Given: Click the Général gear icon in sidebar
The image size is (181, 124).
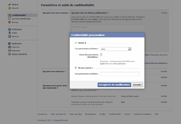Looking at the screenshot, I should tap(10, 5).
